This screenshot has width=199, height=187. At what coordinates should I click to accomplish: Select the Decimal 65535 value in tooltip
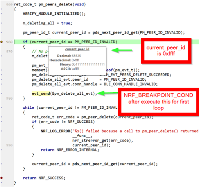click(x=76, y=56)
